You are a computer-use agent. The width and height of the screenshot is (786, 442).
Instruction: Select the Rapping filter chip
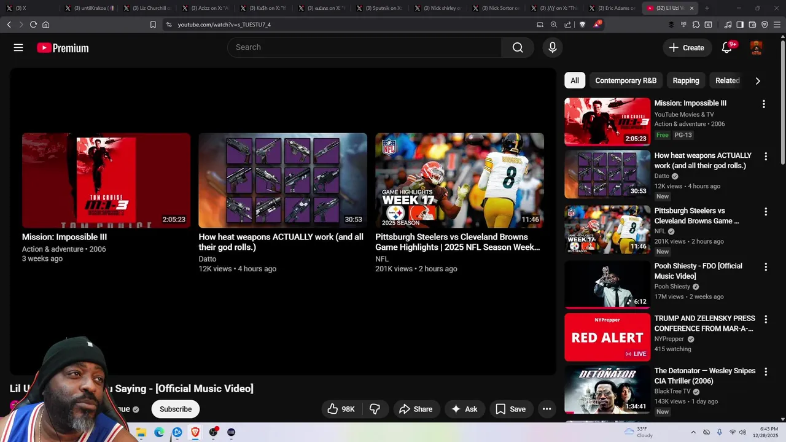coord(686,80)
